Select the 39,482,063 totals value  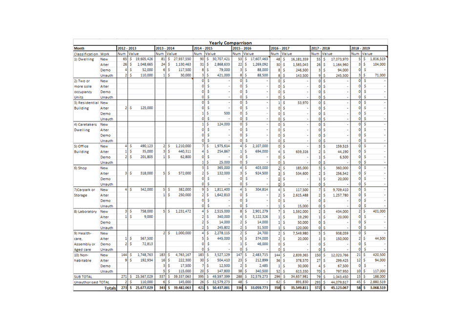pos(182,288)
